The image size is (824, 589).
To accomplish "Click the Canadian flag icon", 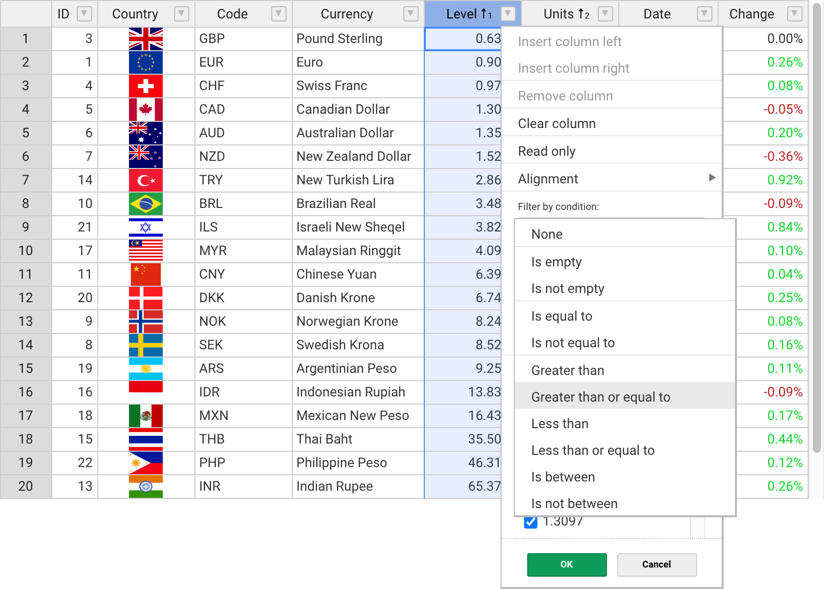I will [146, 110].
